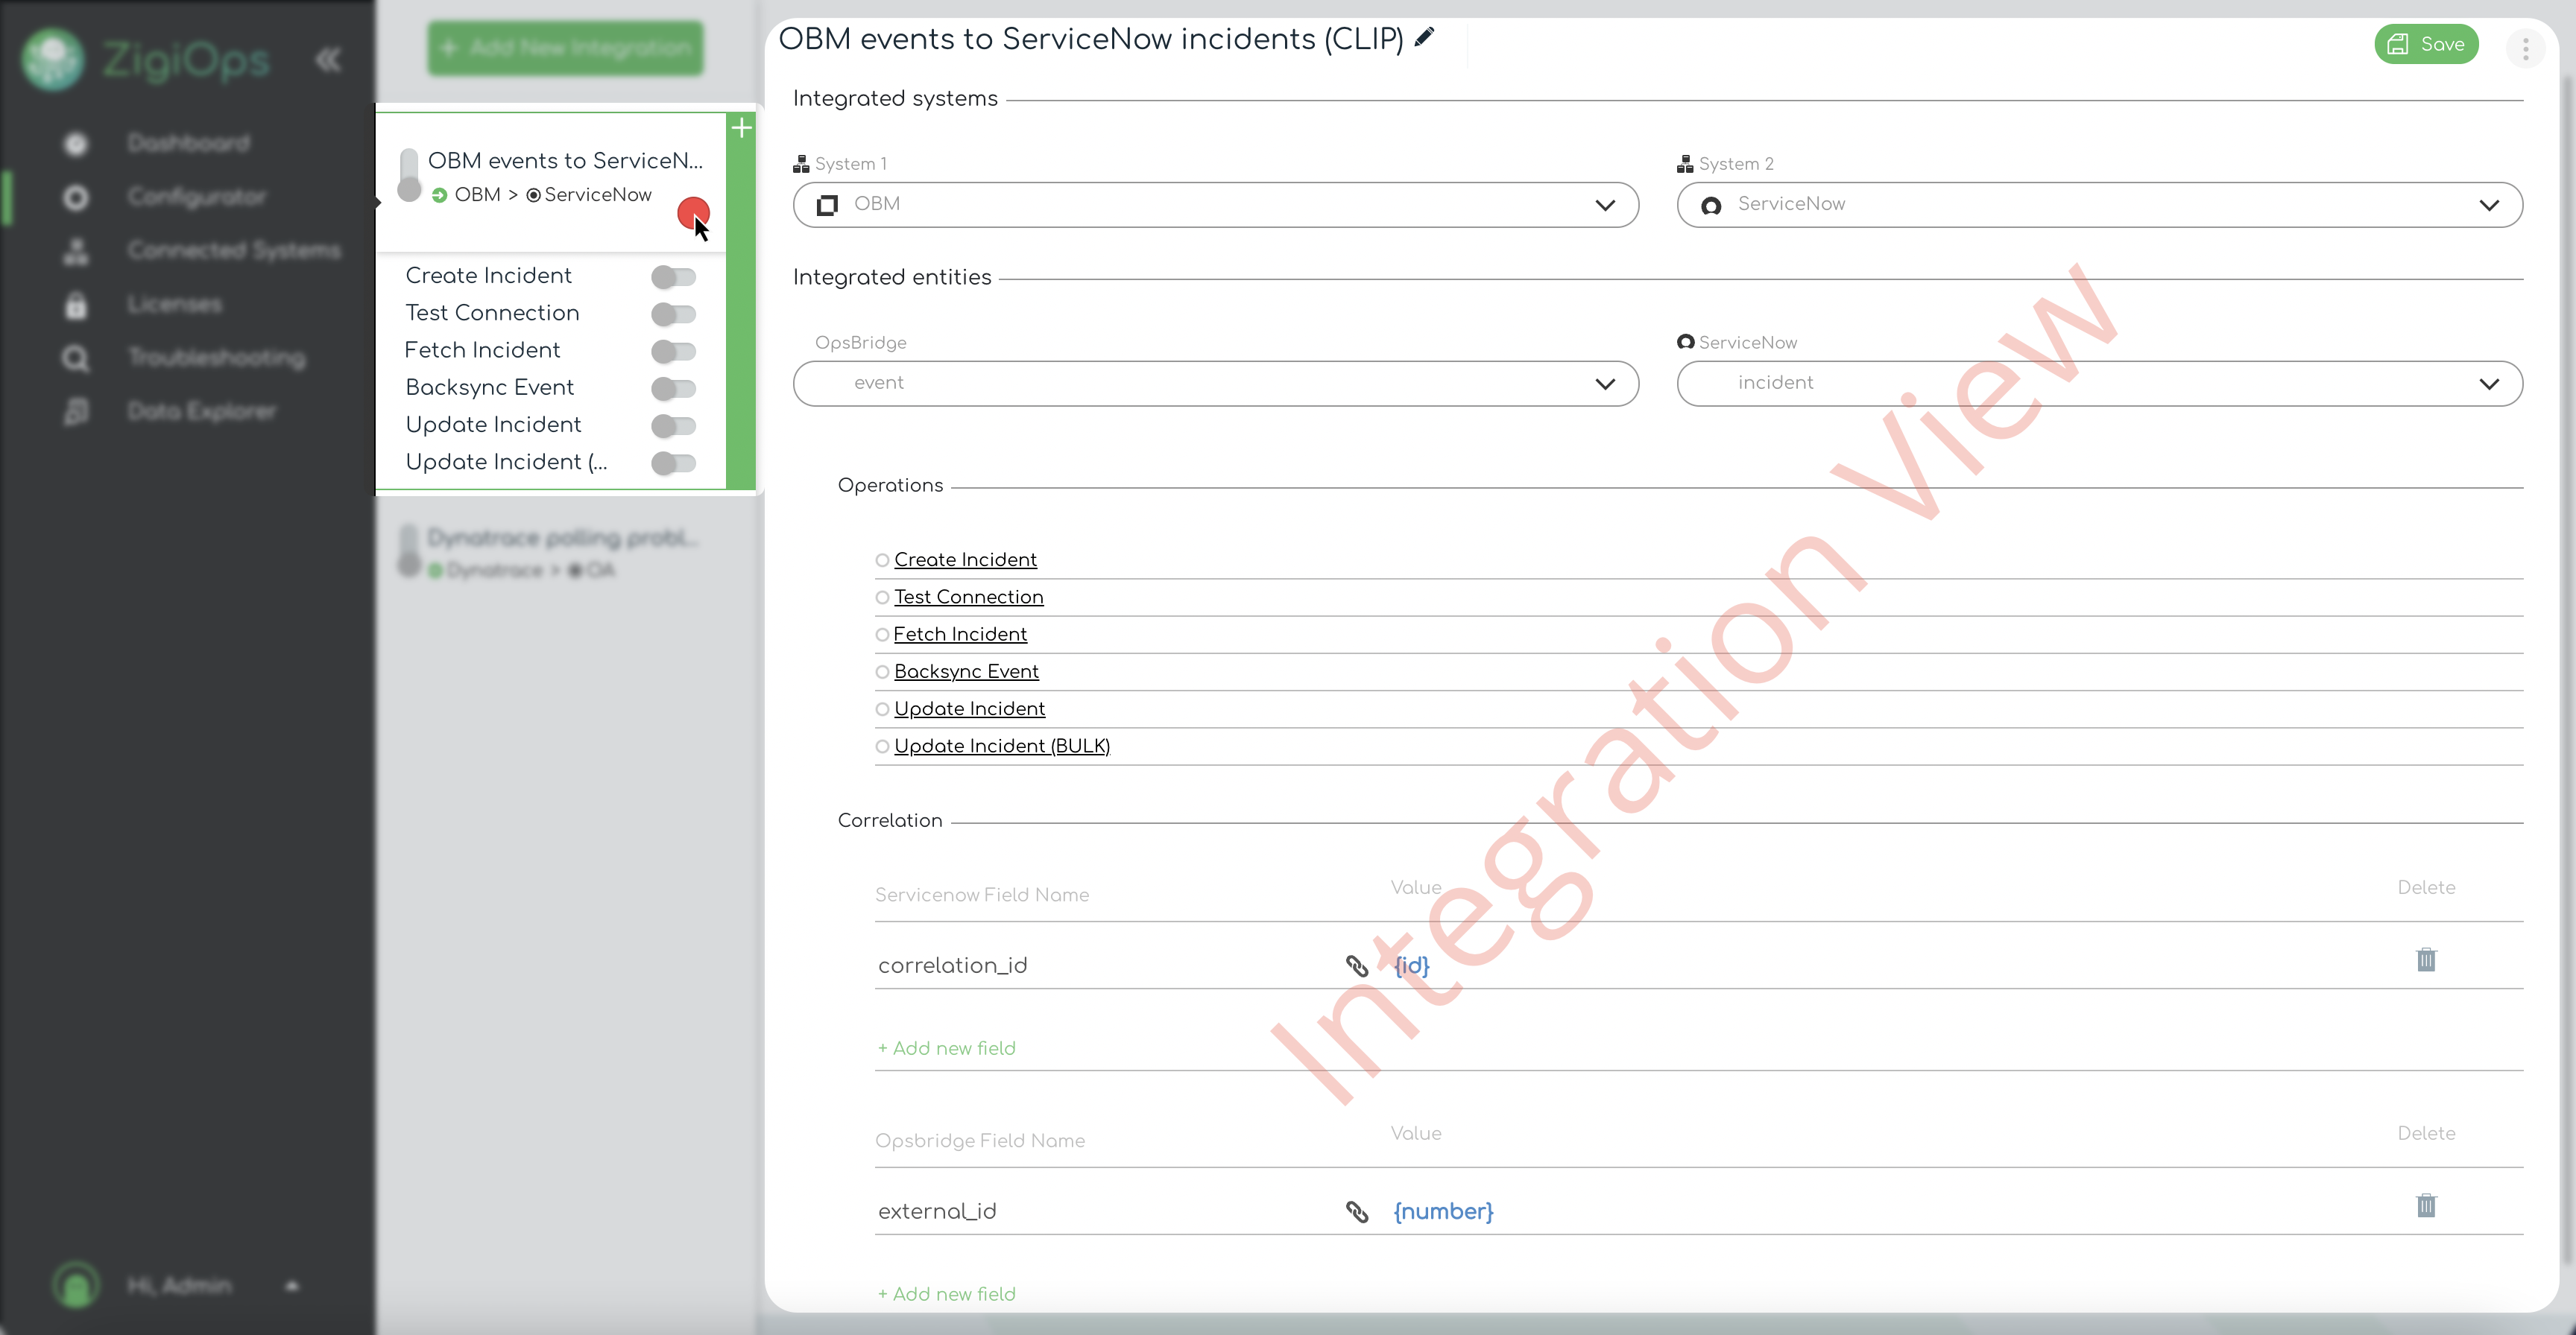Click the Connected Systems icon
This screenshot has width=2576, height=1335.
76,251
